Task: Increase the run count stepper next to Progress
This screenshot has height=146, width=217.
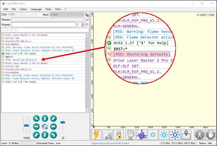Action: pos(83,23)
